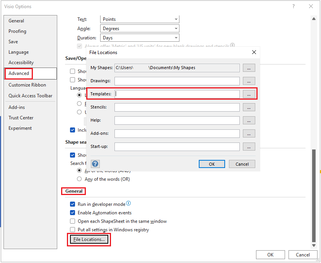The width and height of the screenshot is (321, 263).
Task: Open the General category in sidebar
Action: pos(30,20)
